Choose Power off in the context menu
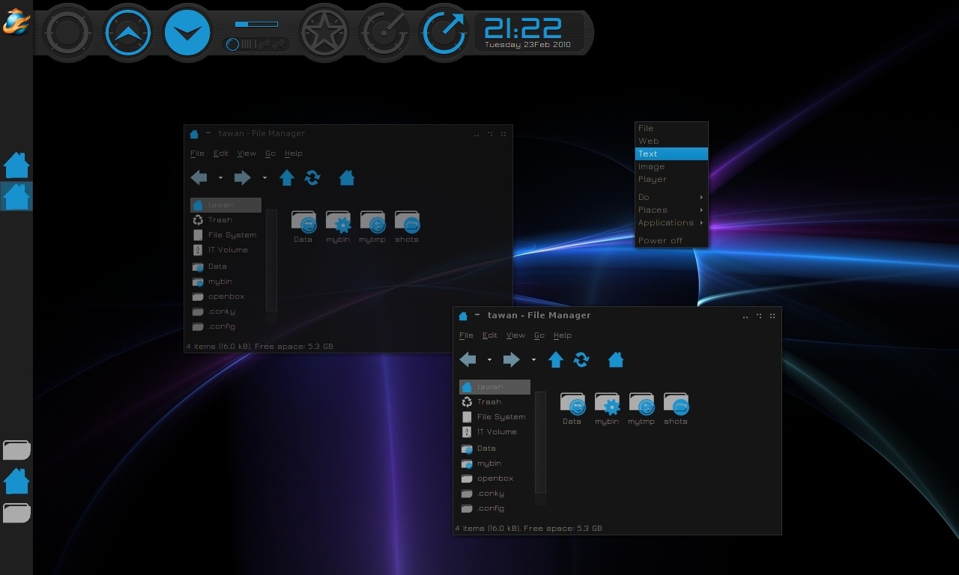This screenshot has height=575, width=959. (x=671, y=240)
